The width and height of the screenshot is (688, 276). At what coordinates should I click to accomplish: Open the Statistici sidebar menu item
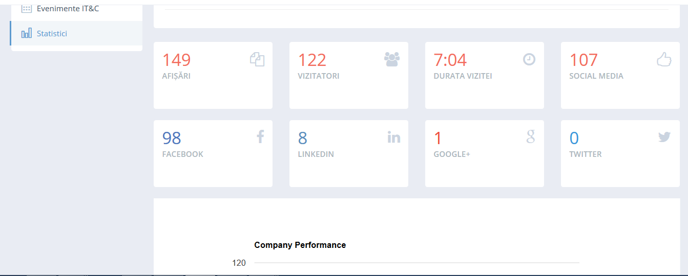click(x=52, y=34)
